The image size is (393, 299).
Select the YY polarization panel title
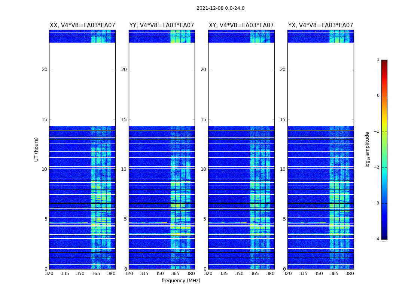162,25
